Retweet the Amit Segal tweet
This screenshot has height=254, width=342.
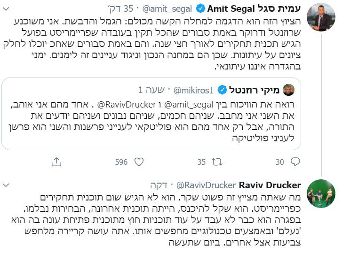point(218,162)
